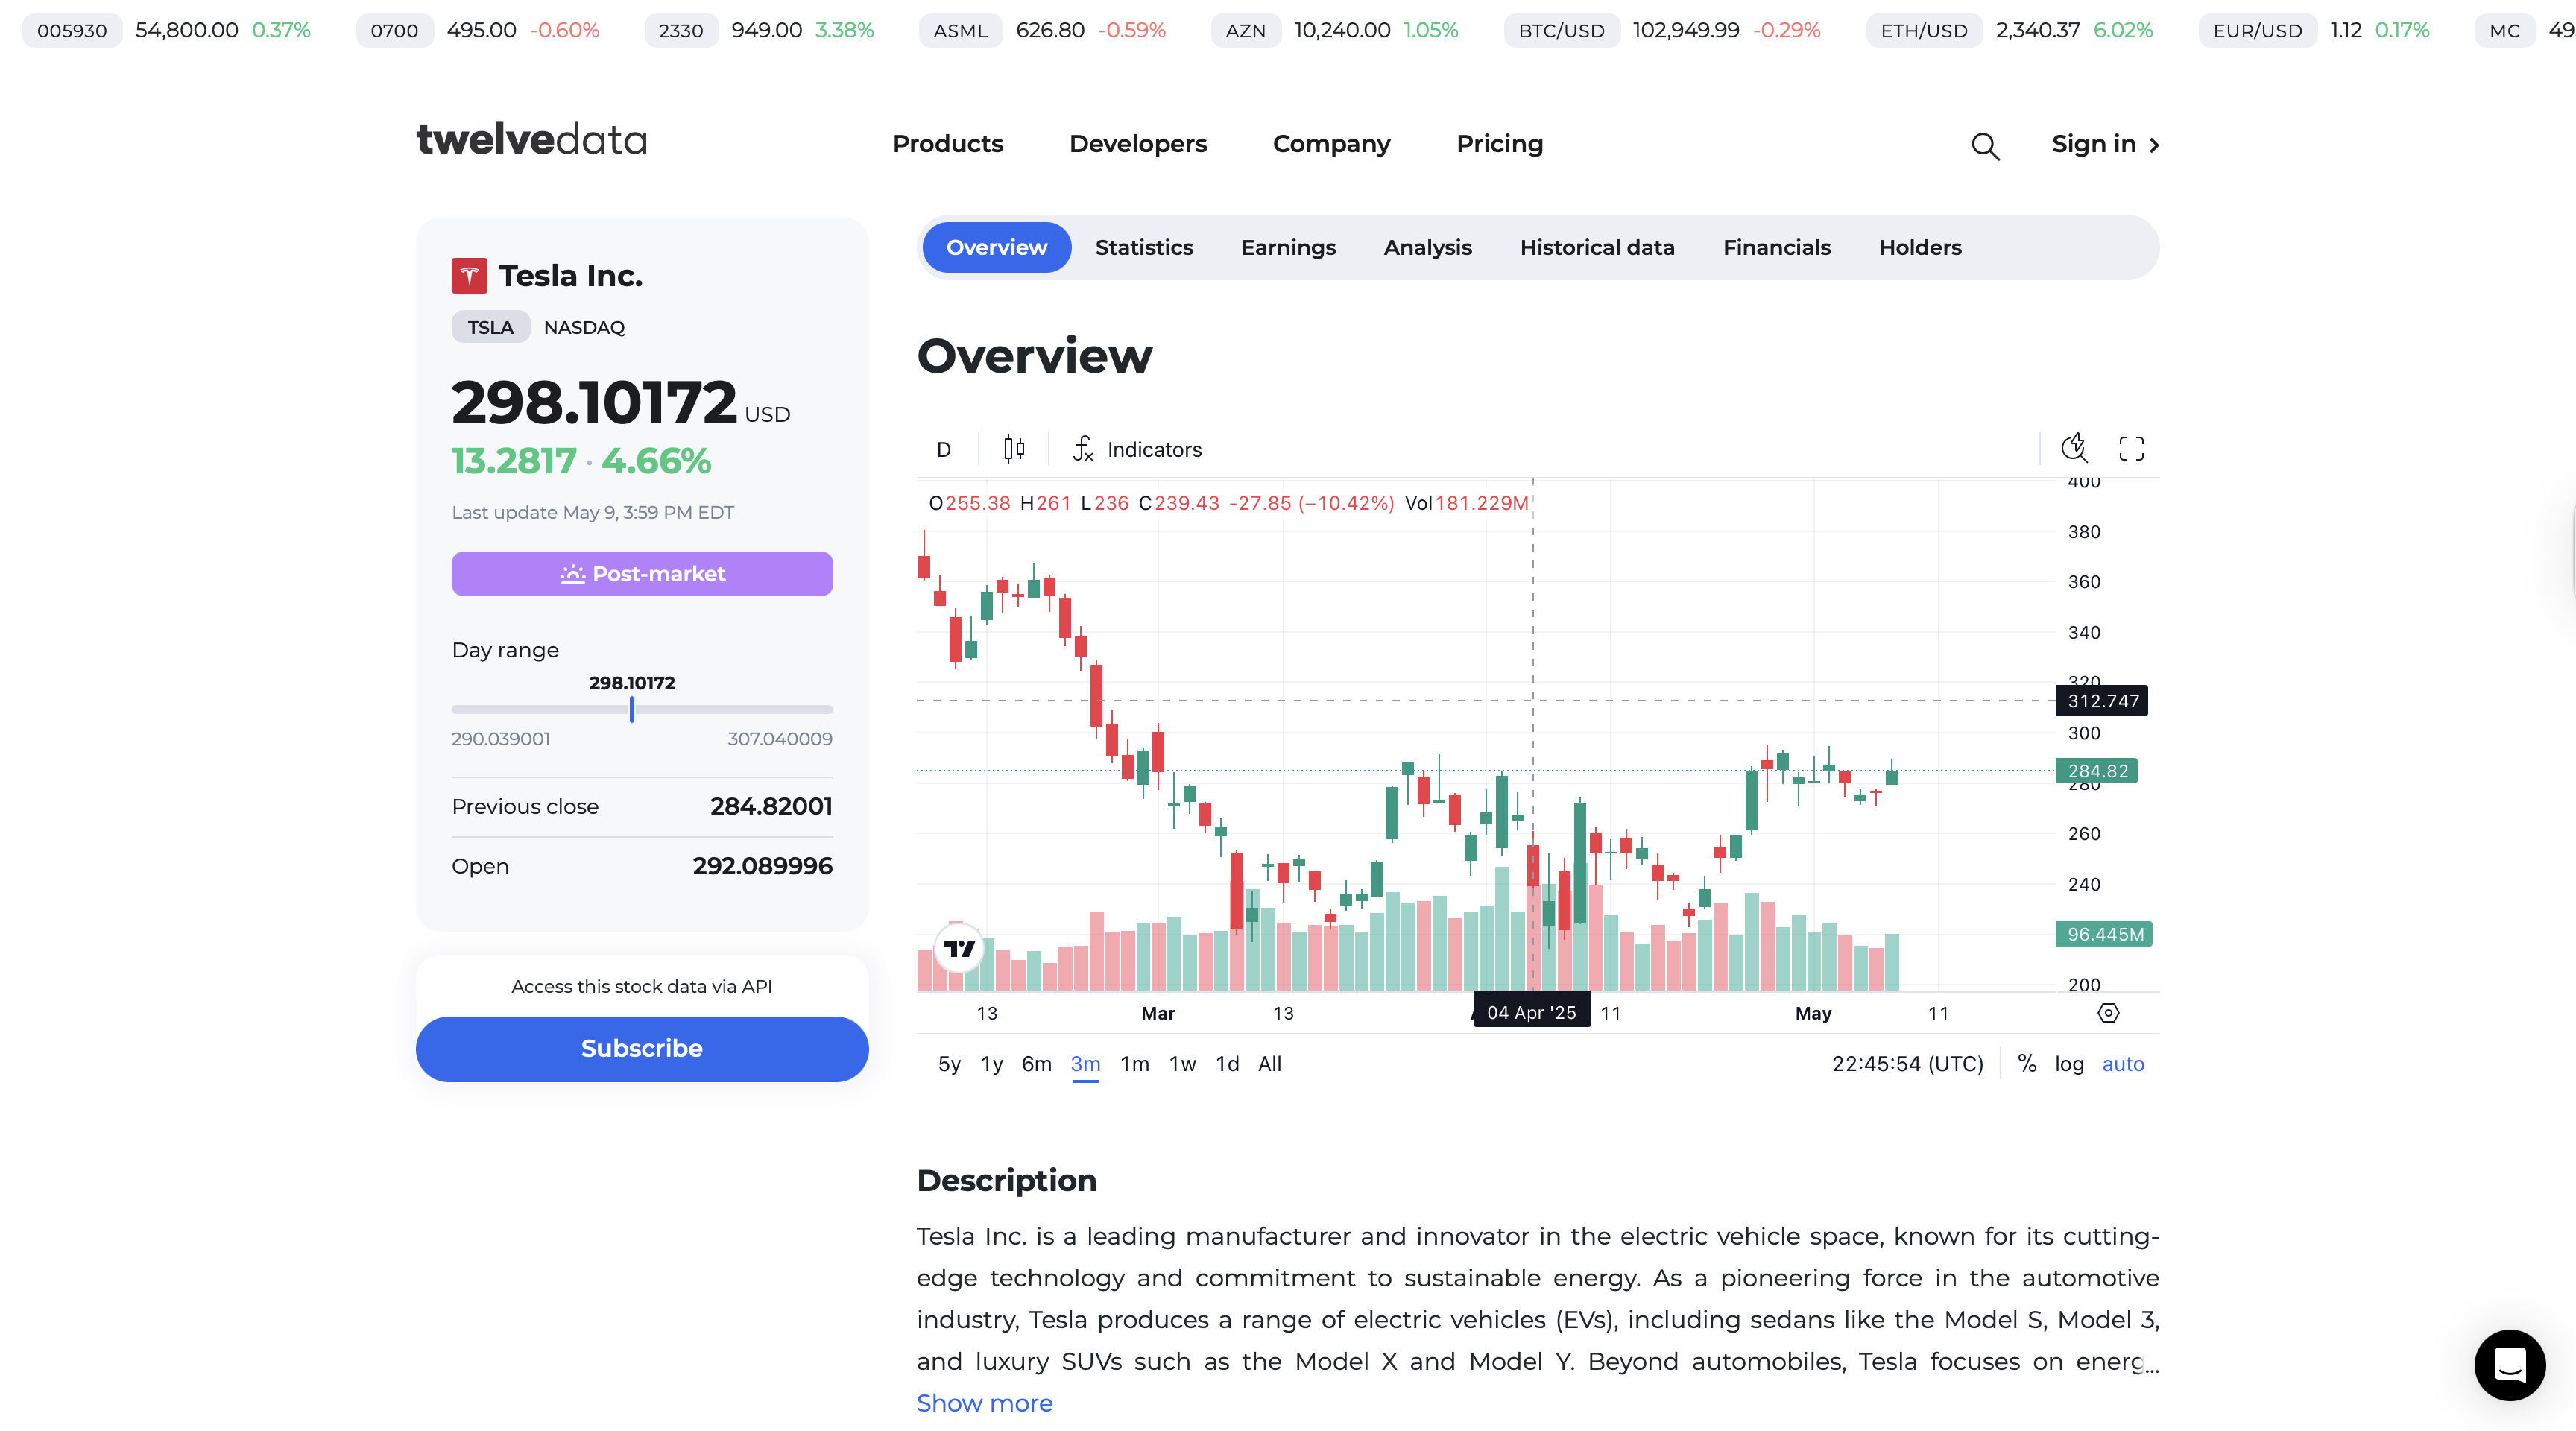Screen dimensions: 2576x1431
Task: Enter fullscreen chart mode
Action: point(2131,448)
